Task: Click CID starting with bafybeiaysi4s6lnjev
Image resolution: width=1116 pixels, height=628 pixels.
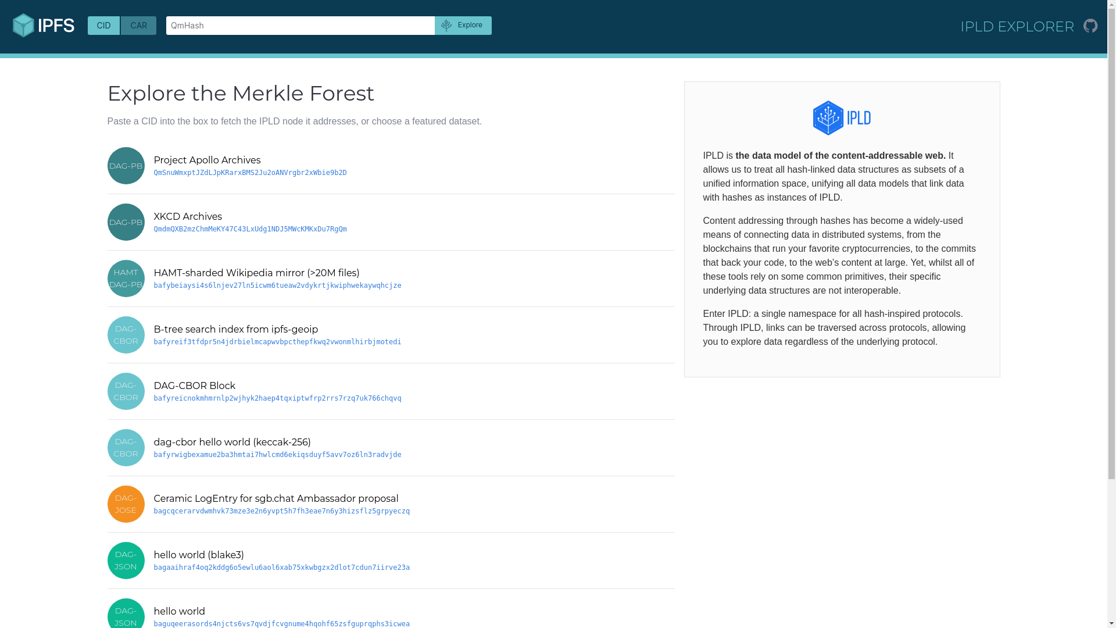Action: tap(277, 286)
